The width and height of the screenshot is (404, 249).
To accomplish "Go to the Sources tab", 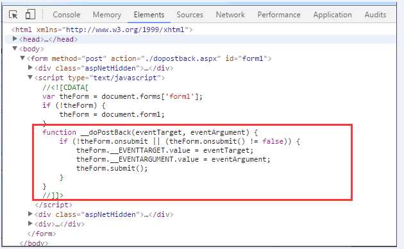I will point(190,15).
